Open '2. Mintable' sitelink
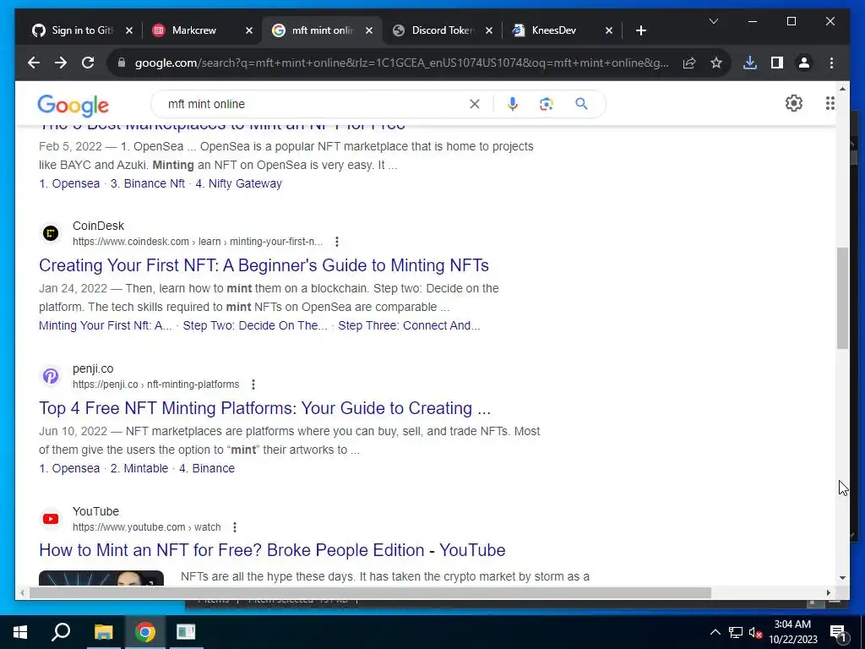Image resolution: width=865 pixels, height=649 pixels. point(139,468)
